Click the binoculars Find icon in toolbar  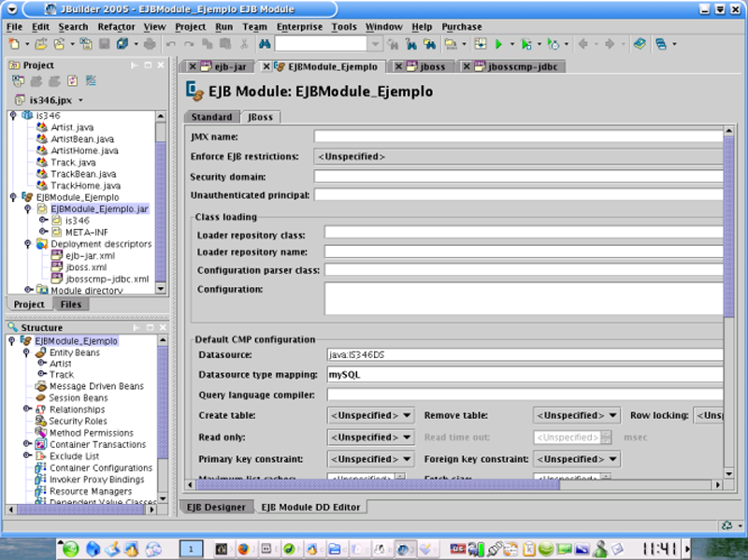[265, 44]
